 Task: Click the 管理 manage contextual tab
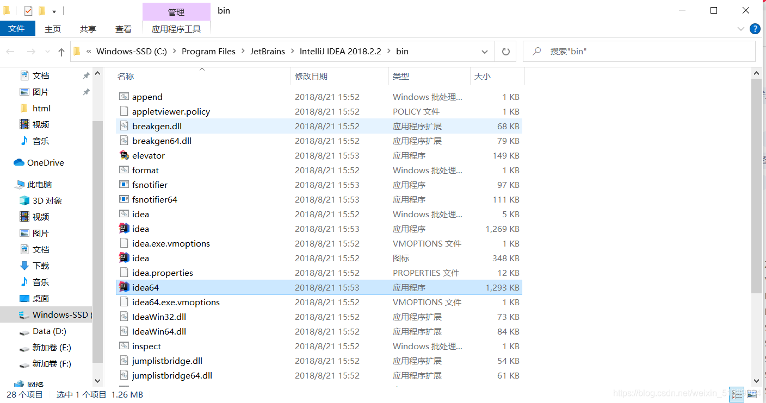click(x=176, y=12)
